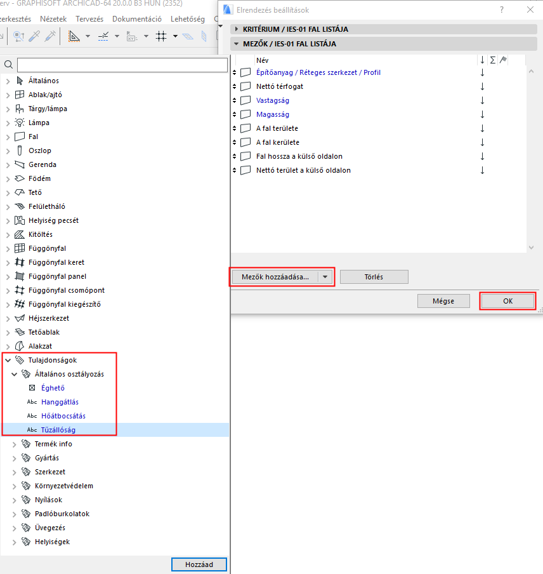Click the field search input box

point(122,65)
